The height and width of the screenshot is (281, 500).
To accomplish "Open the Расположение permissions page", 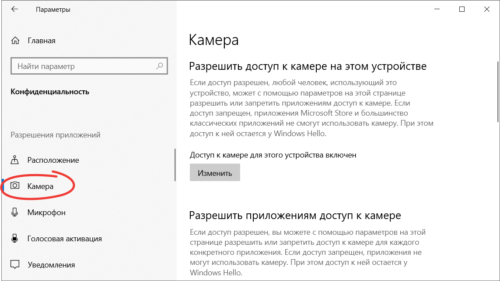I will (53, 160).
